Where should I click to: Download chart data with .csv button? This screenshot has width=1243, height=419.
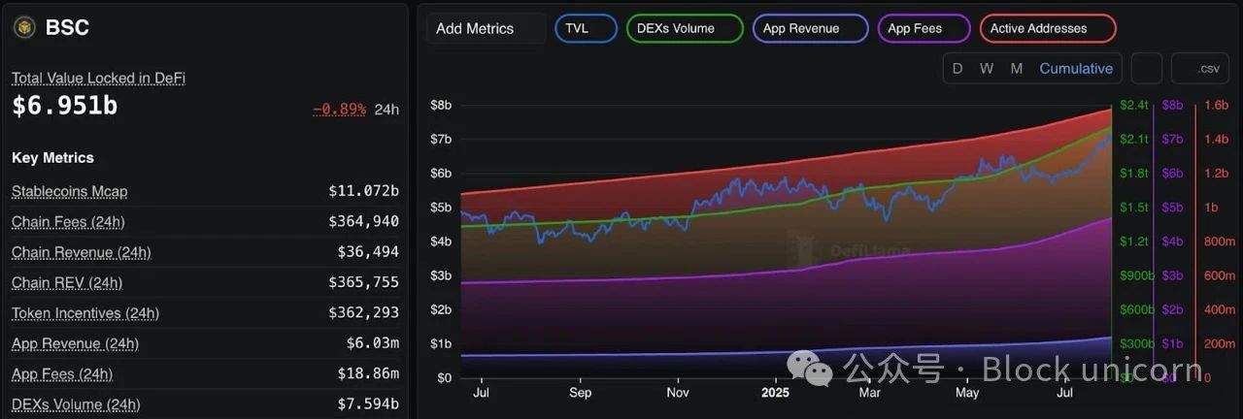[1201, 68]
